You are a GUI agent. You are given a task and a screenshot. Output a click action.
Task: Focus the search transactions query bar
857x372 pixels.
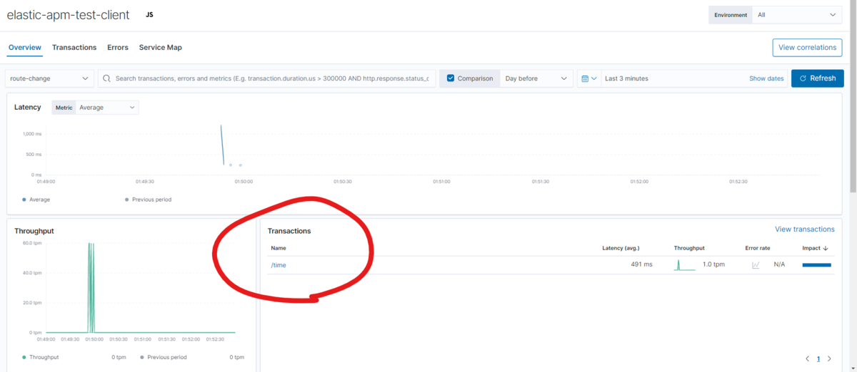click(x=267, y=78)
